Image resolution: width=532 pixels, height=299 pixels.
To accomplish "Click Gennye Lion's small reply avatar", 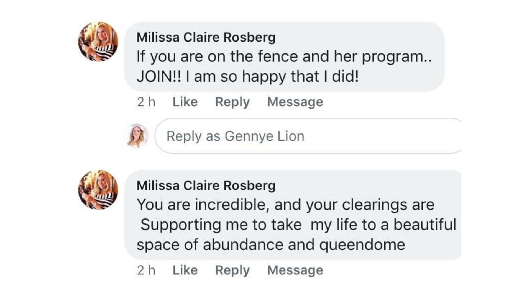I will click(x=137, y=136).
